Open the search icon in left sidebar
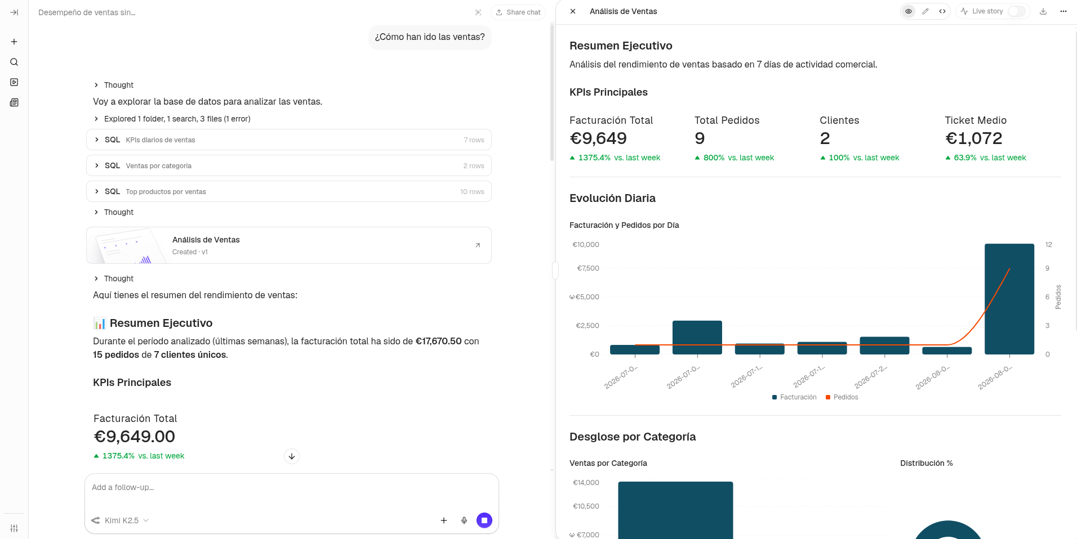 click(x=14, y=62)
